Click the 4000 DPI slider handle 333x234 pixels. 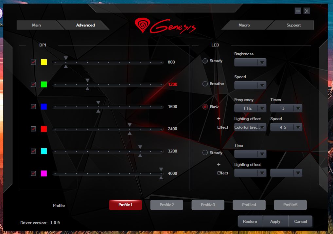coord(161,173)
